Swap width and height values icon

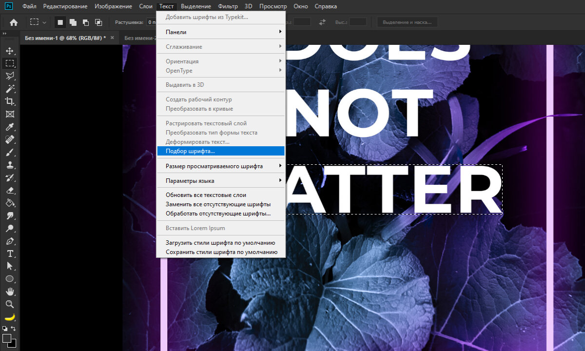[322, 22]
